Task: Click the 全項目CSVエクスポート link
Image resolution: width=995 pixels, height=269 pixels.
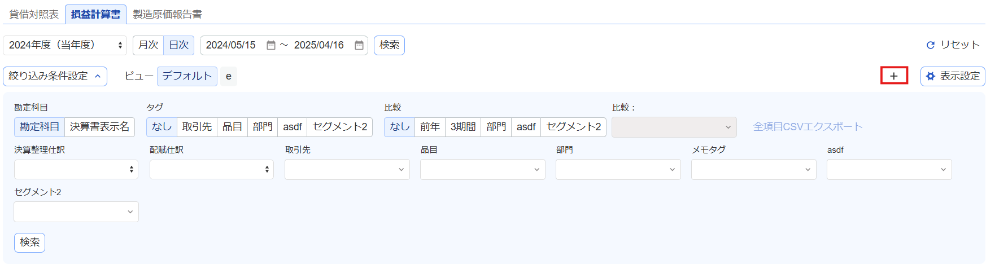Action: pyautogui.click(x=808, y=127)
